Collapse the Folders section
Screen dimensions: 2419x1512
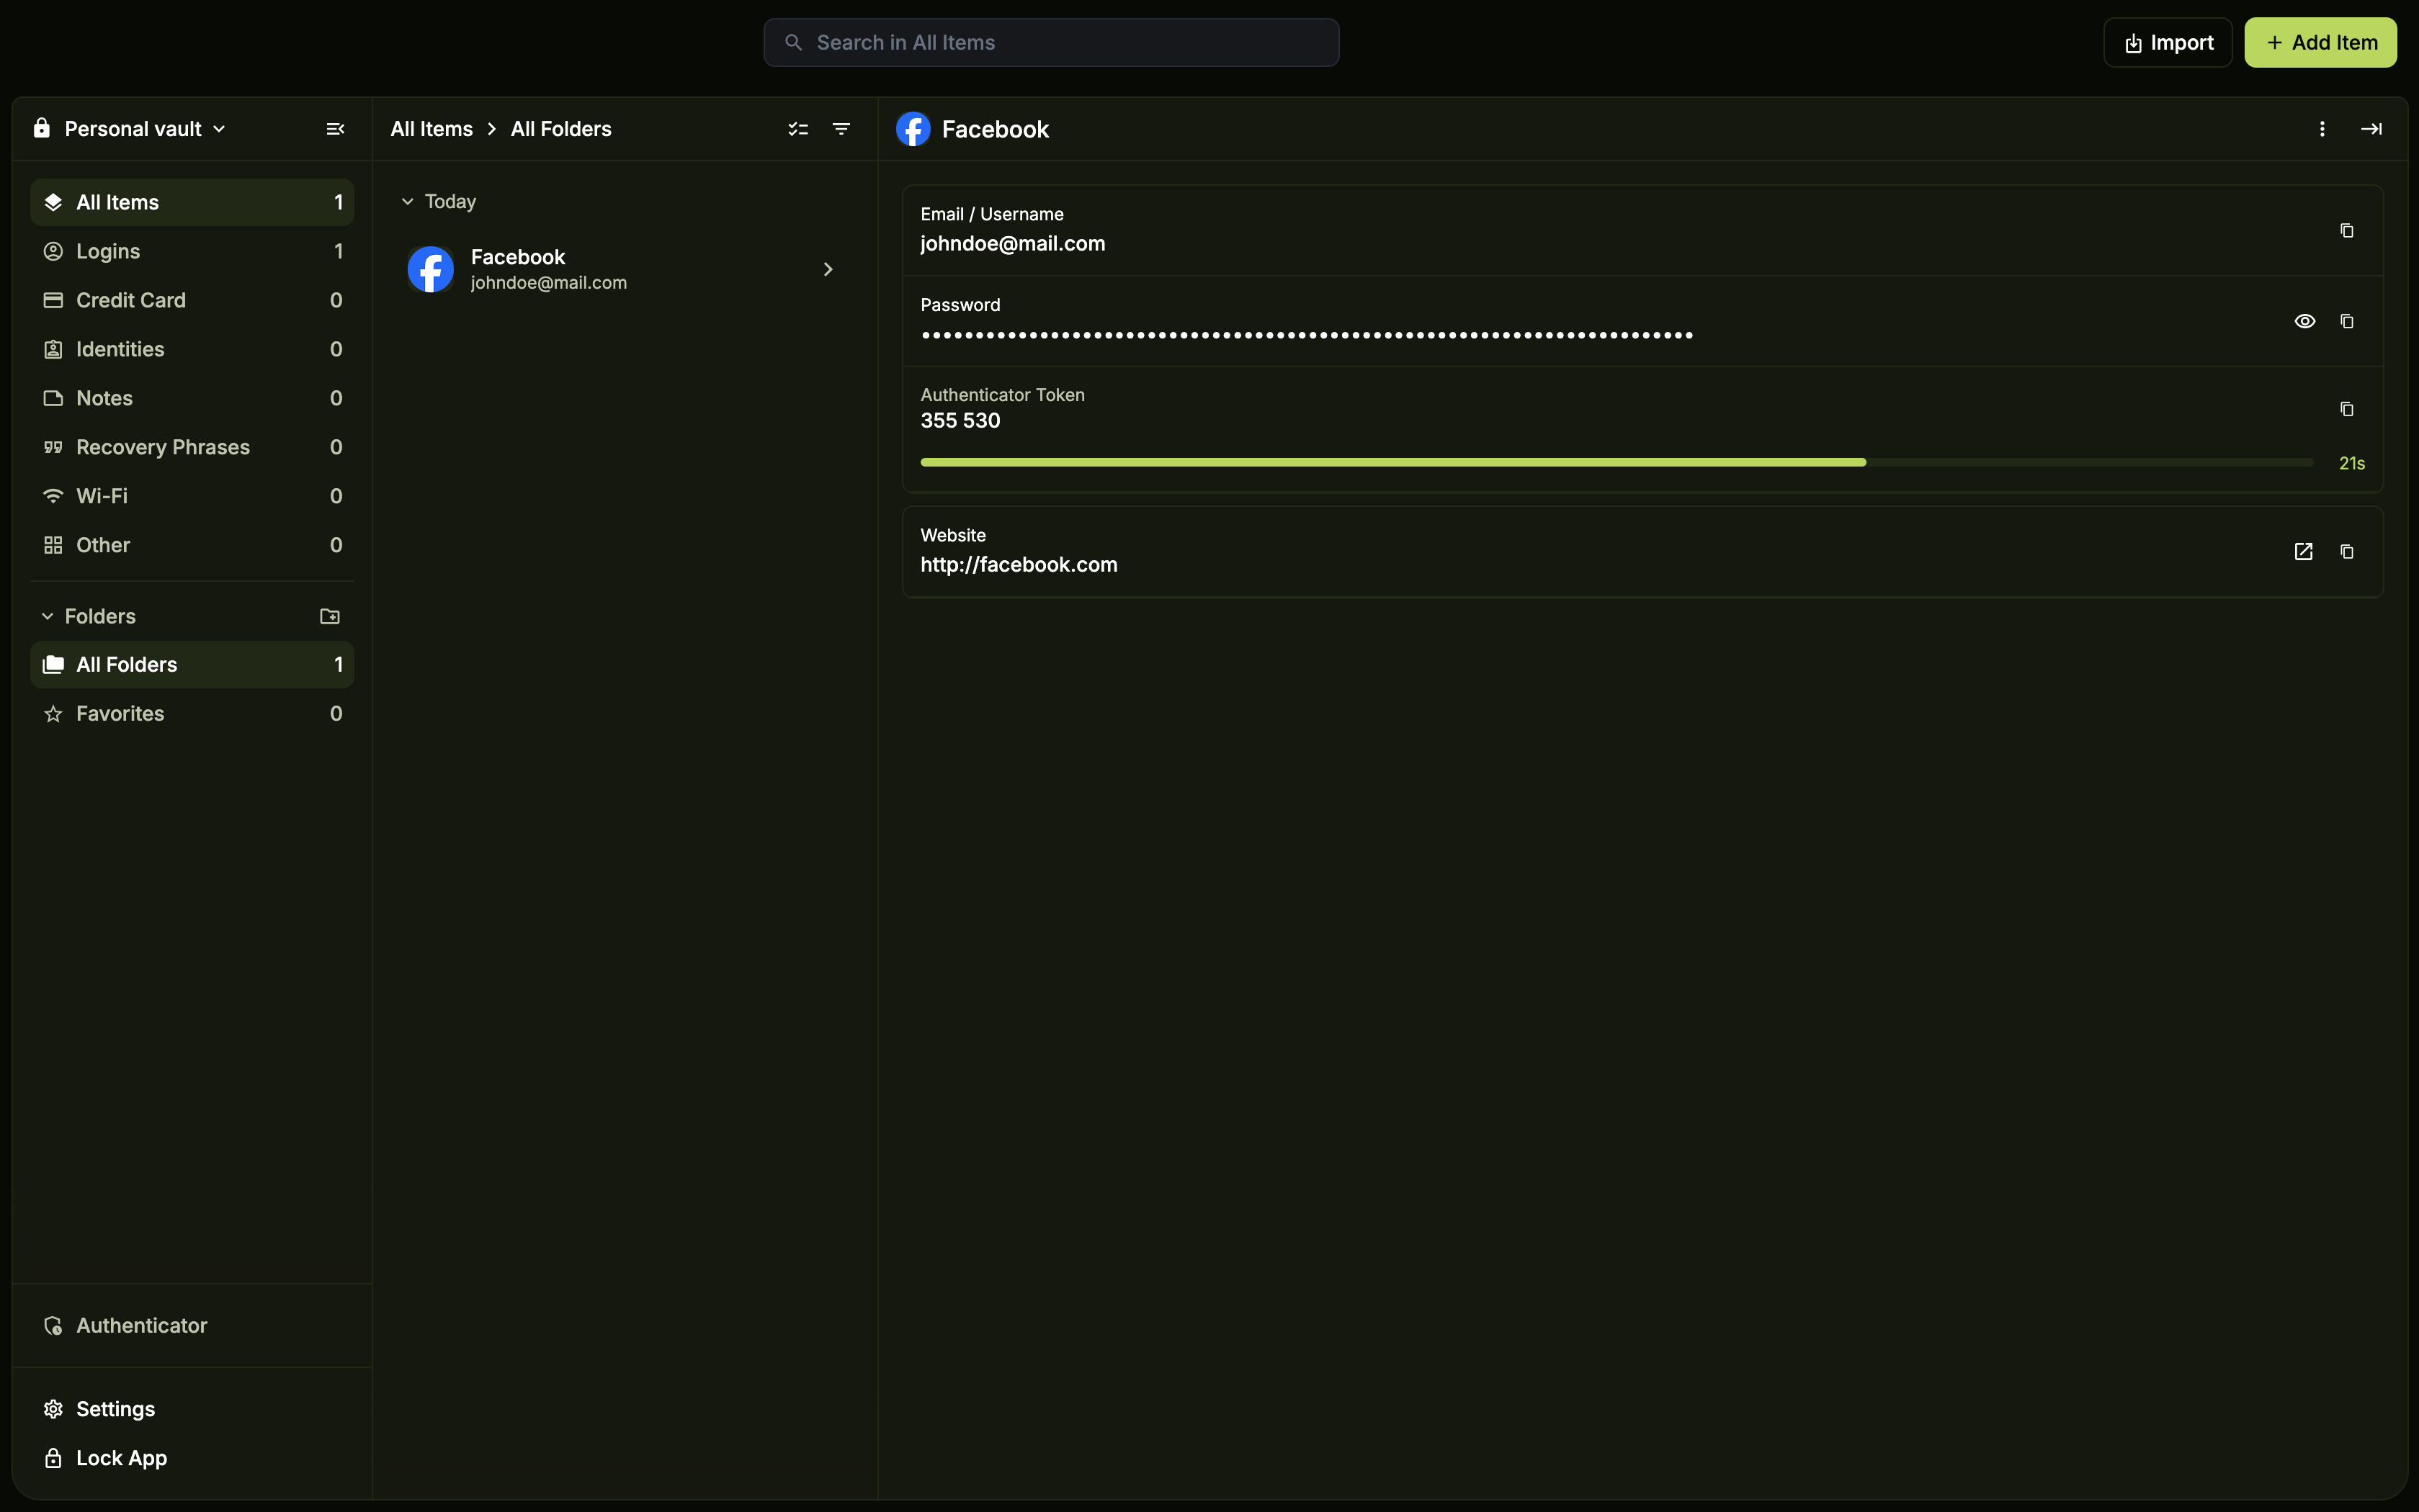point(47,616)
